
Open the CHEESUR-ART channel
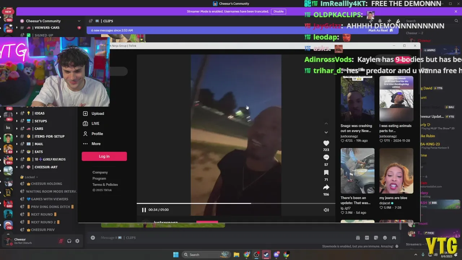tap(46, 167)
